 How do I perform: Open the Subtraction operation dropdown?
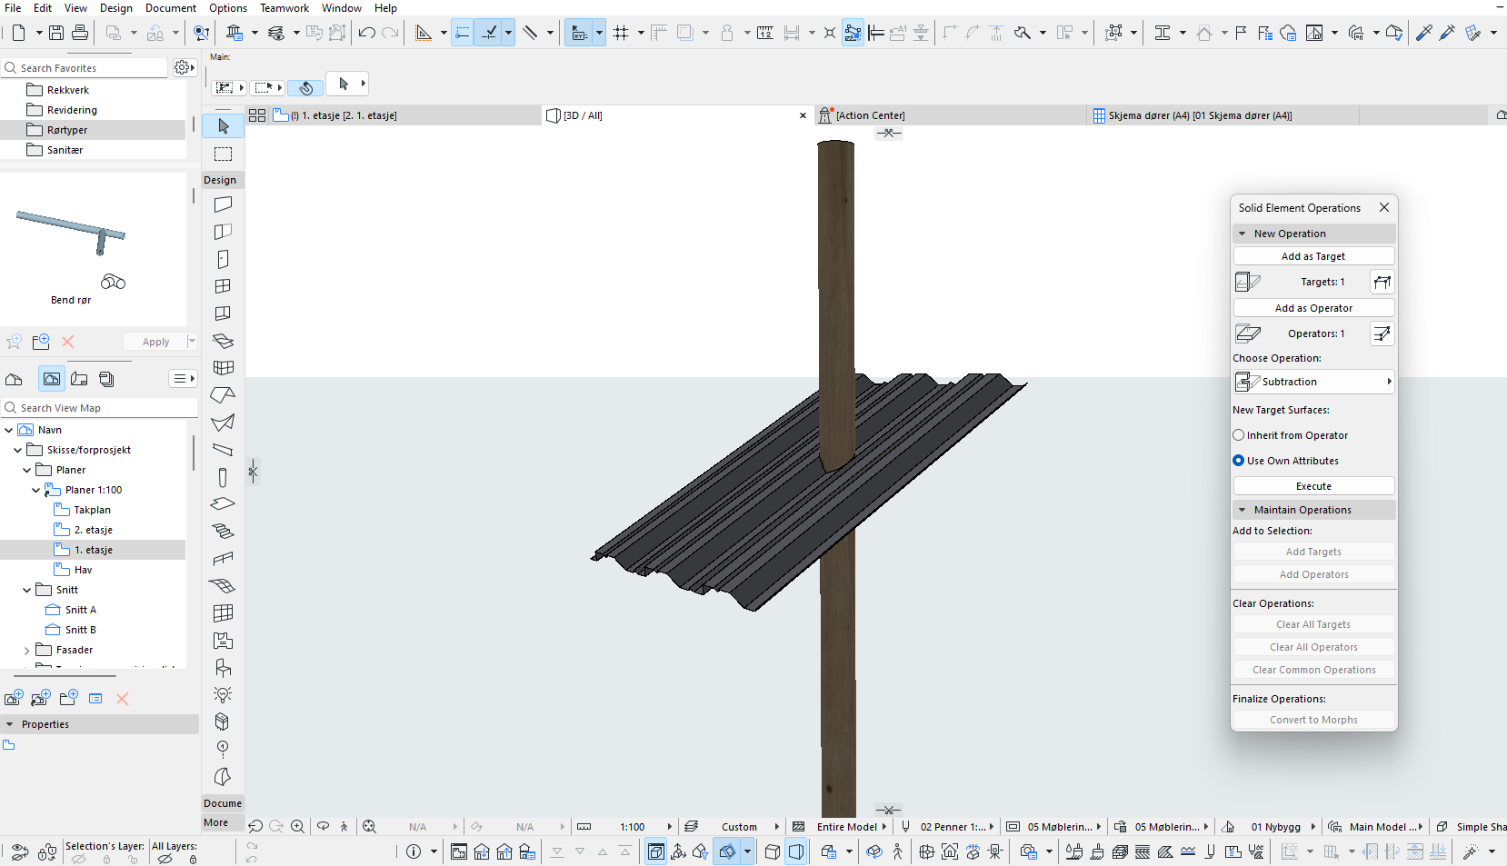pos(1314,382)
